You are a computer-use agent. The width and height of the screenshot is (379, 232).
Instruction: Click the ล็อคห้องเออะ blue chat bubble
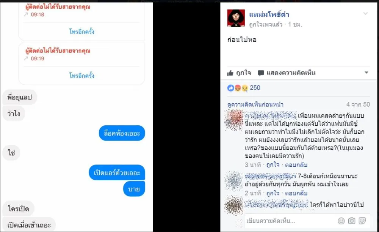tap(122, 133)
